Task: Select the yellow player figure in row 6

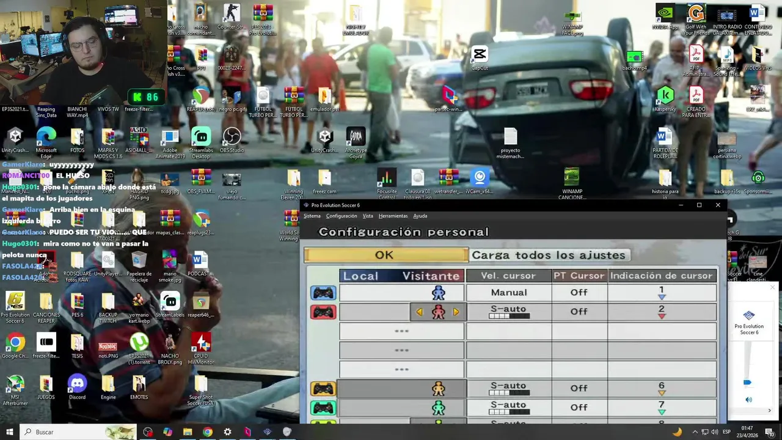Action: pos(438,389)
